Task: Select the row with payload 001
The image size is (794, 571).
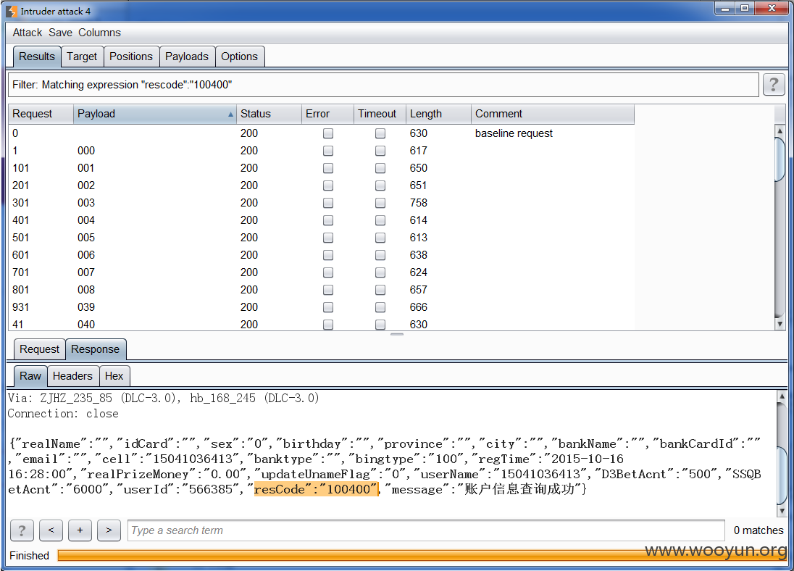Action: pos(321,167)
